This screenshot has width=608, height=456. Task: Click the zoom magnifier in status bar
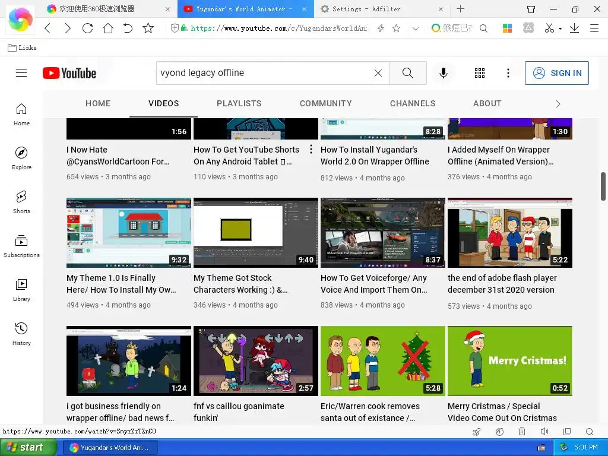click(x=590, y=432)
